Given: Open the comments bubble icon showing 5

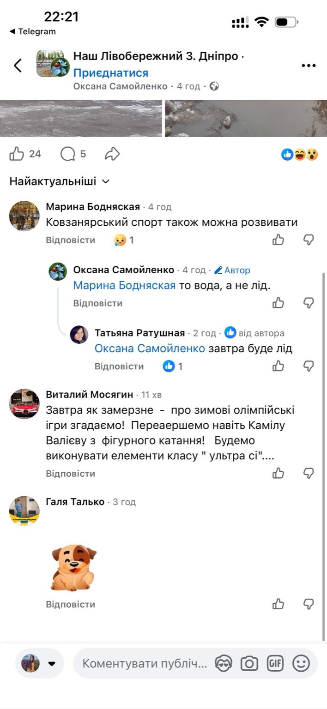Looking at the screenshot, I should [68, 154].
